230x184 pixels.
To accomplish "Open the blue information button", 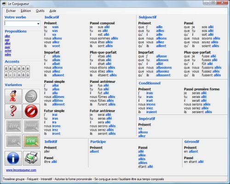I will pyautogui.click(x=13, y=158).
